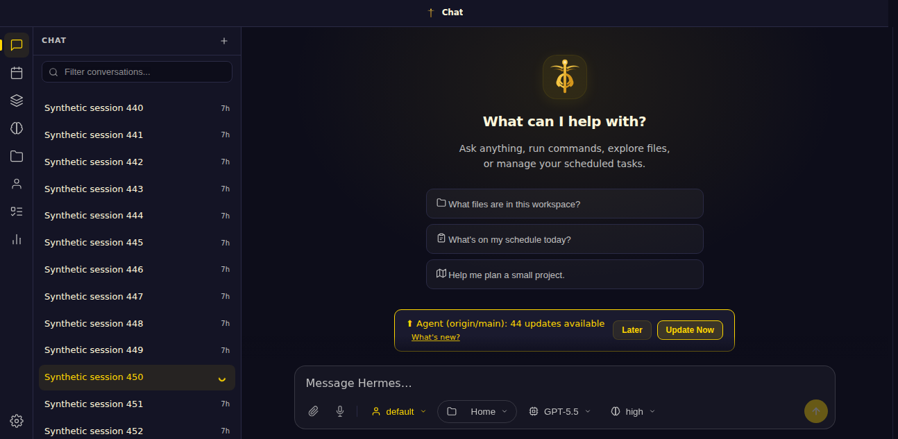Click the Update Now button

690,330
